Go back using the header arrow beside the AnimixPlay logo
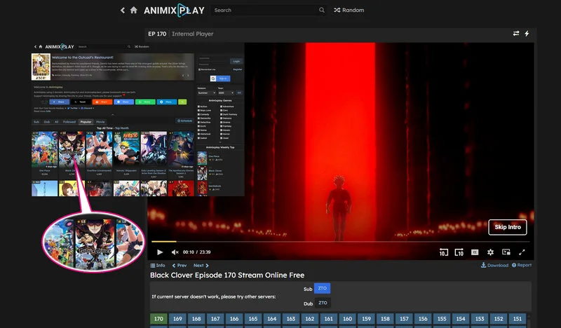Viewport: 561px width, 328px height. pos(123,11)
